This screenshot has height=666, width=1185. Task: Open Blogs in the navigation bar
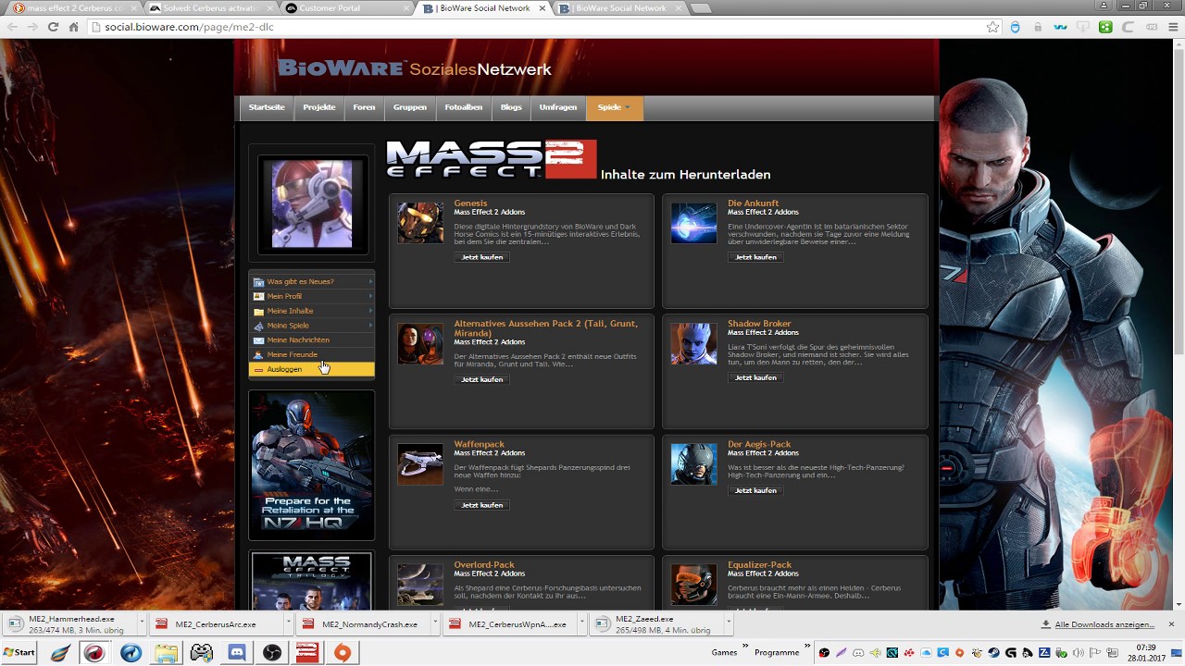pos(511,107)
